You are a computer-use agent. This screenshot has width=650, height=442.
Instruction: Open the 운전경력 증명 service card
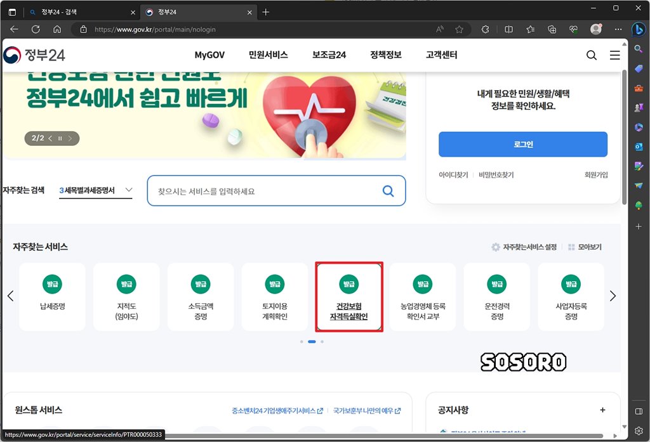pyautogui.click(x=497, y=297)
